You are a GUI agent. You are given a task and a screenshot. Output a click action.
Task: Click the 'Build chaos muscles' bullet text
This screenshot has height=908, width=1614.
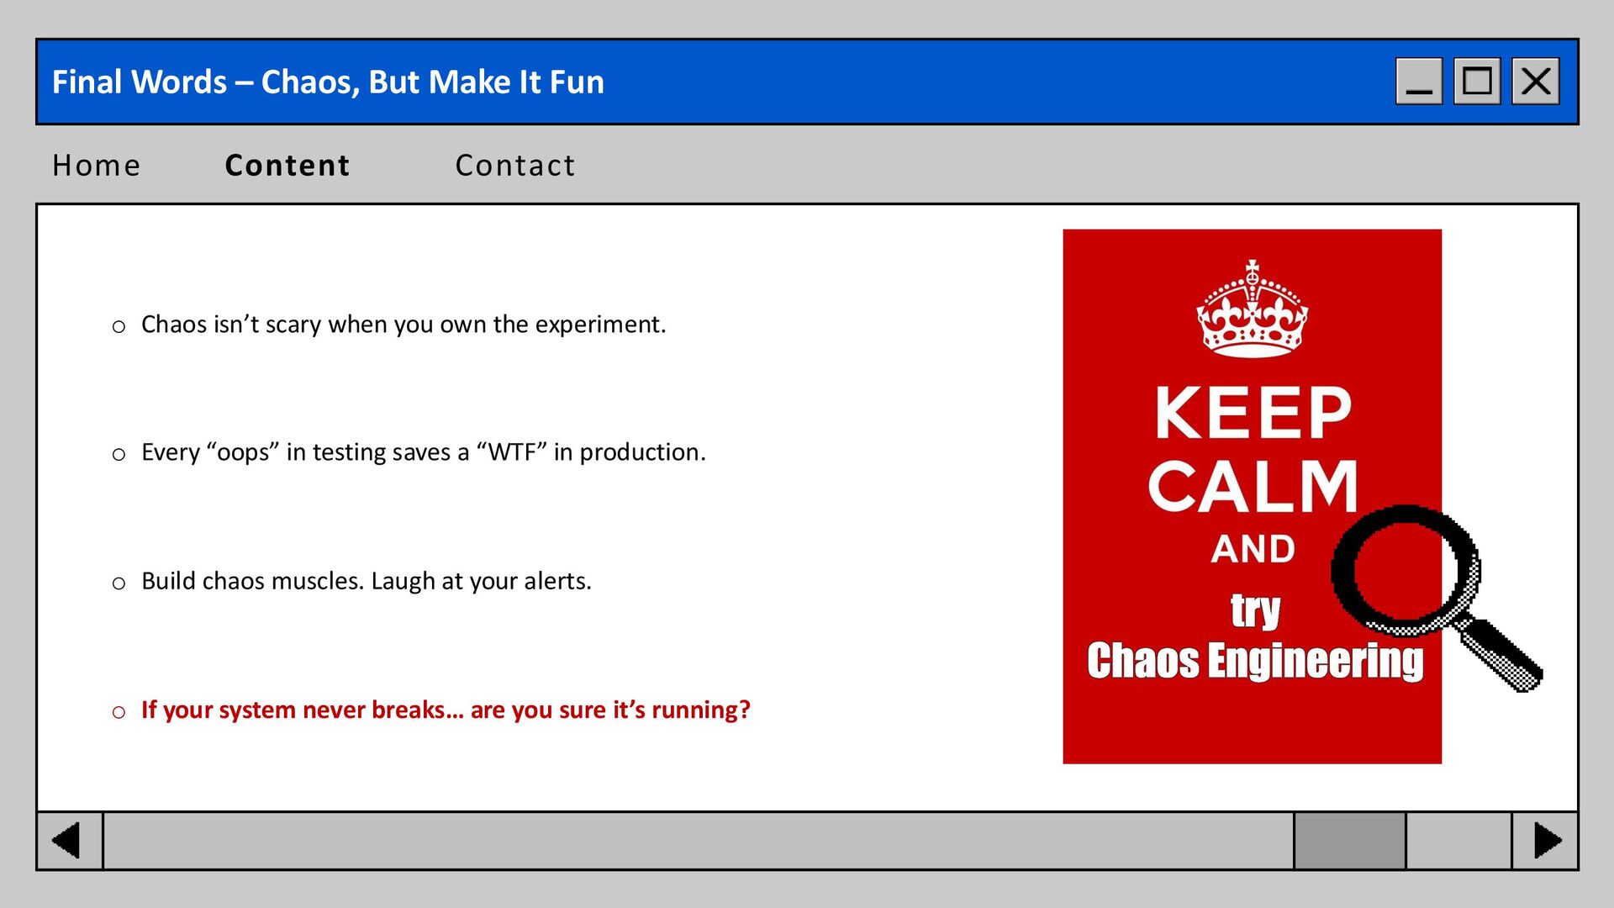366,581
